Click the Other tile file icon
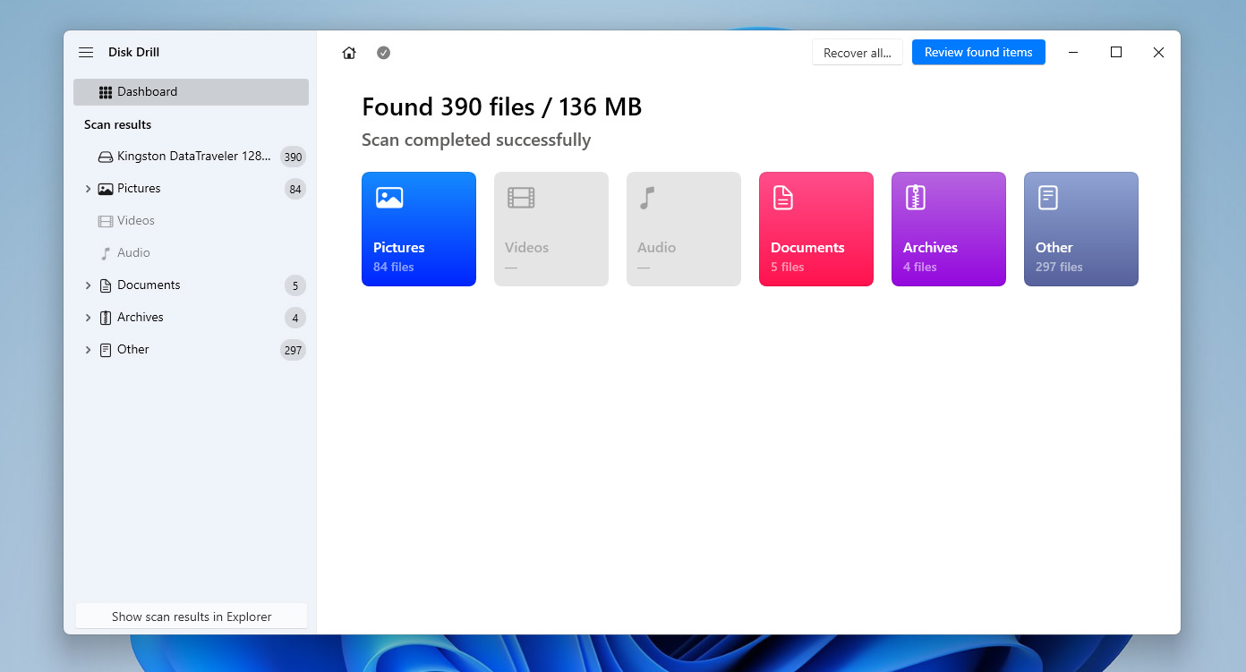This screenshot has height=672, width=1246. [x=1047, y=198]
